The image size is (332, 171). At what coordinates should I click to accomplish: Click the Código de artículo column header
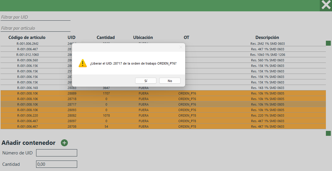click(27, 38)
